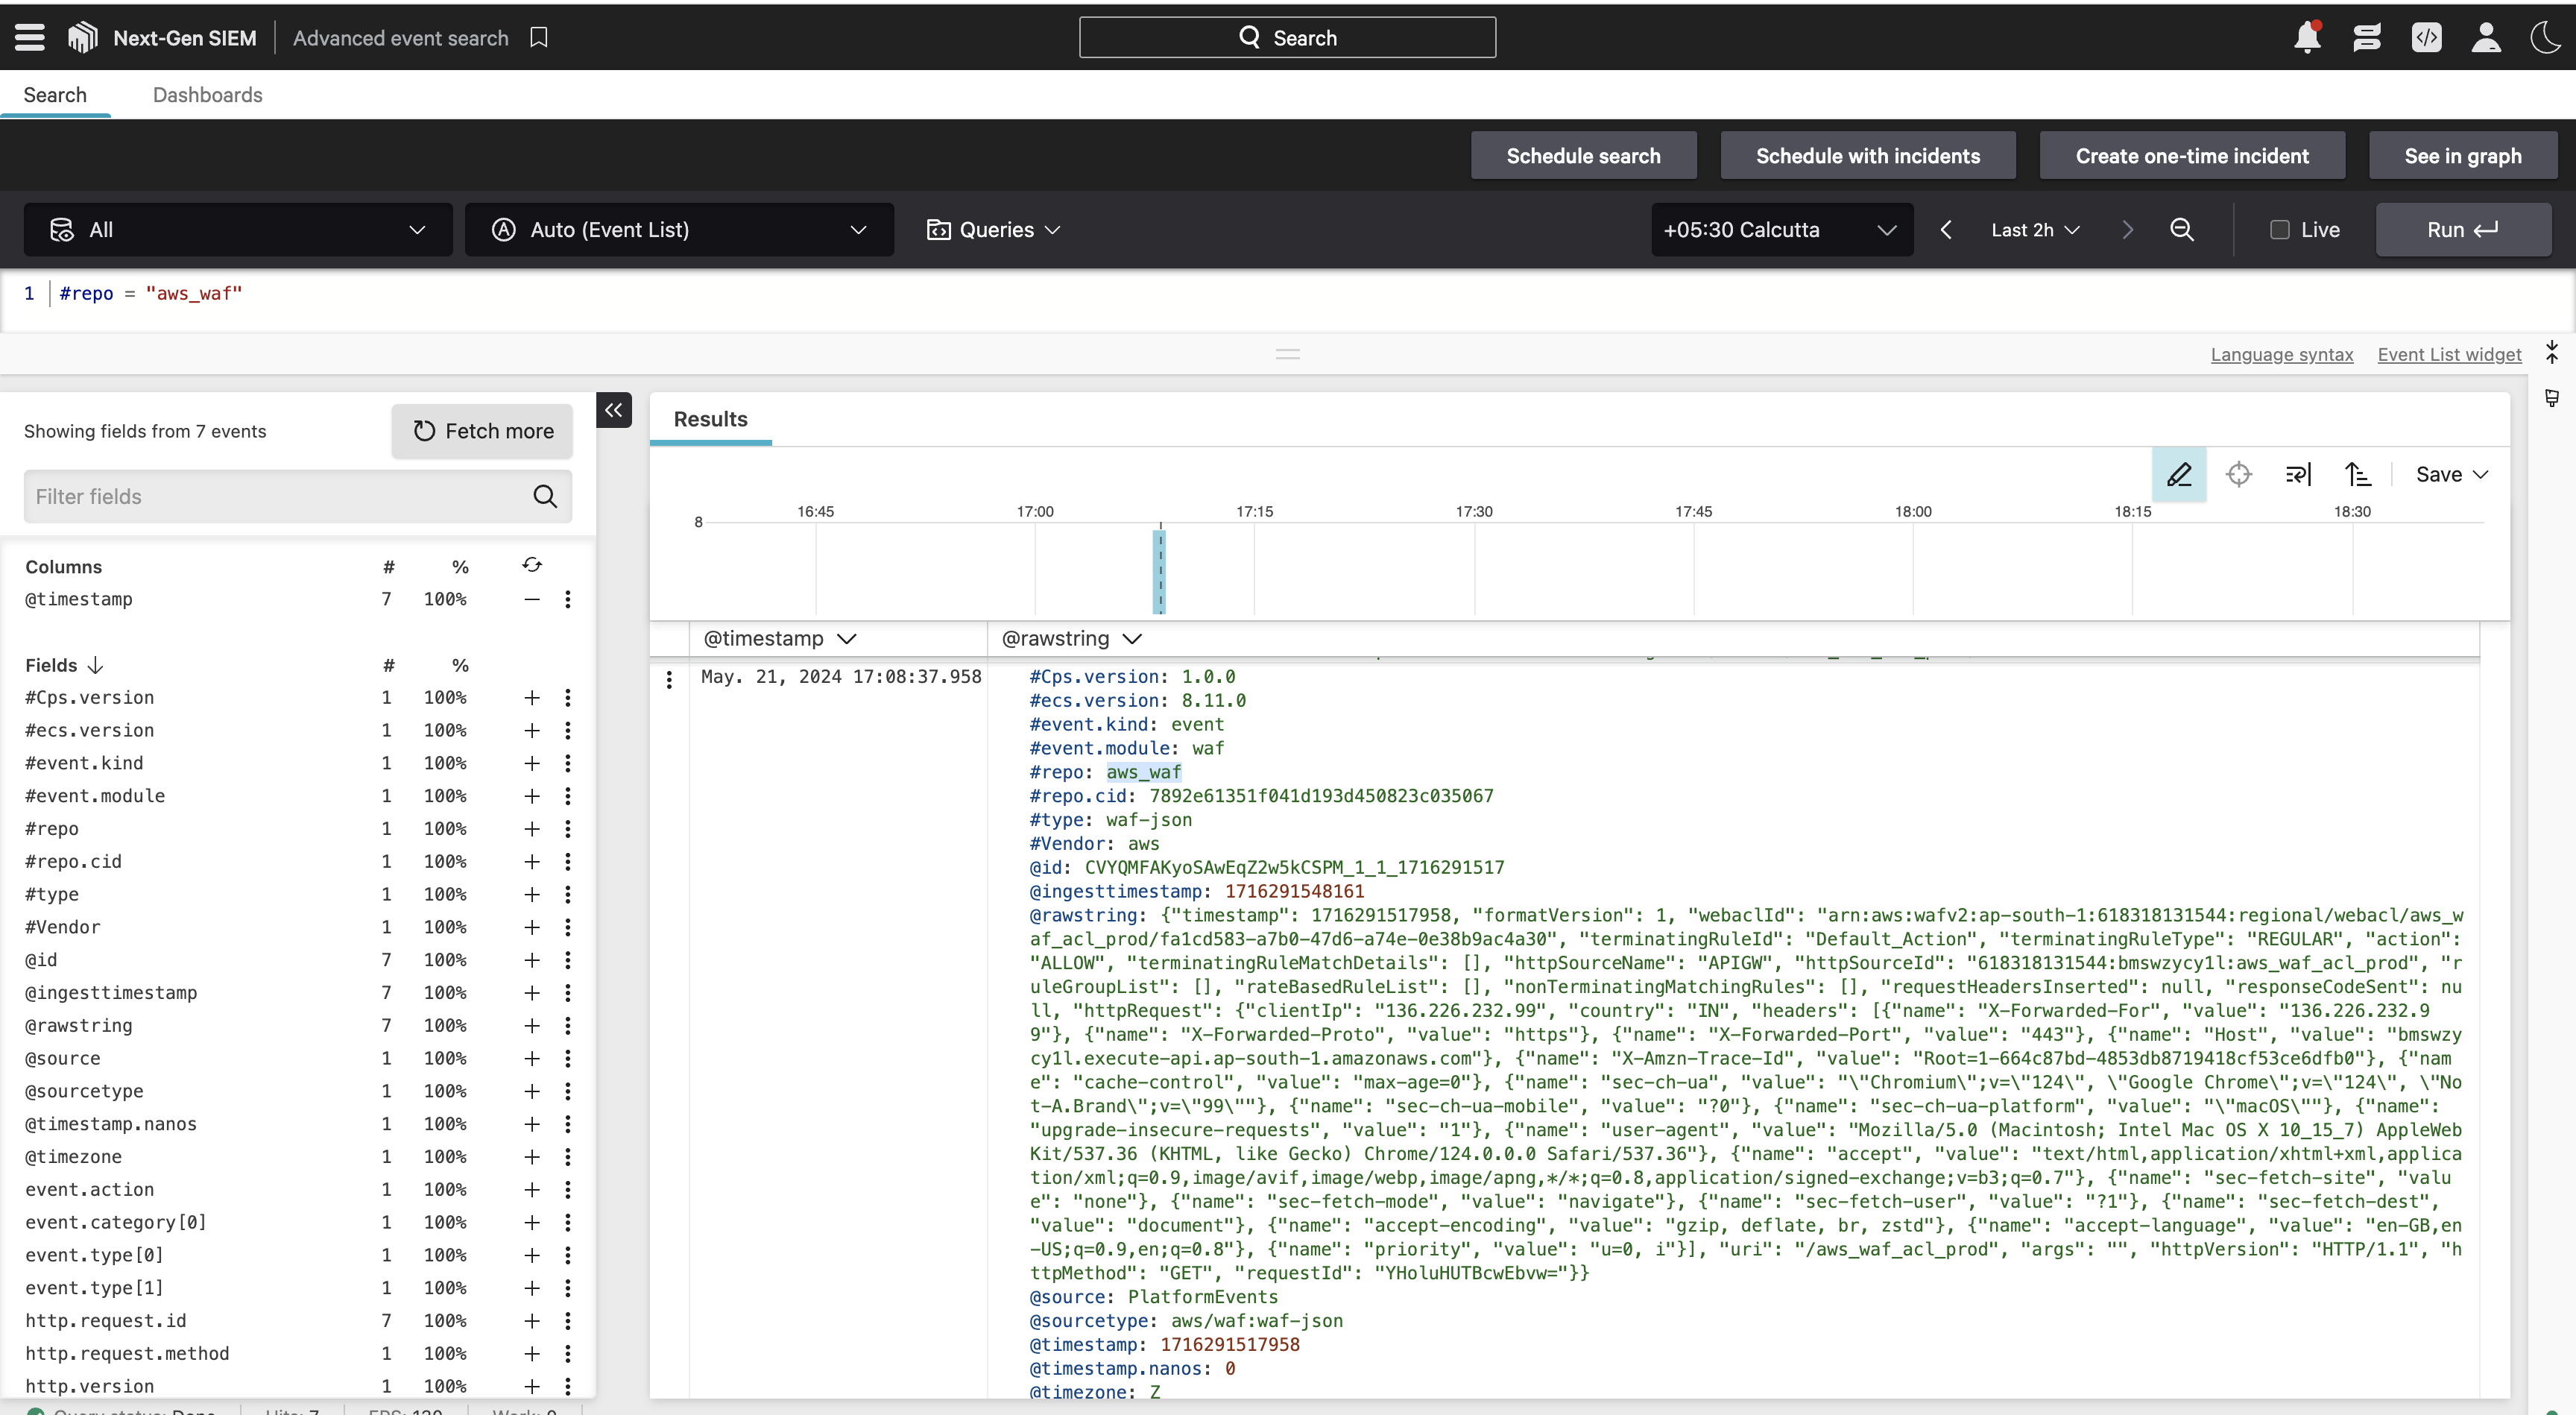Open the hamburger navigation menu
The image size is (2576, 1415).
click(30, 38)
